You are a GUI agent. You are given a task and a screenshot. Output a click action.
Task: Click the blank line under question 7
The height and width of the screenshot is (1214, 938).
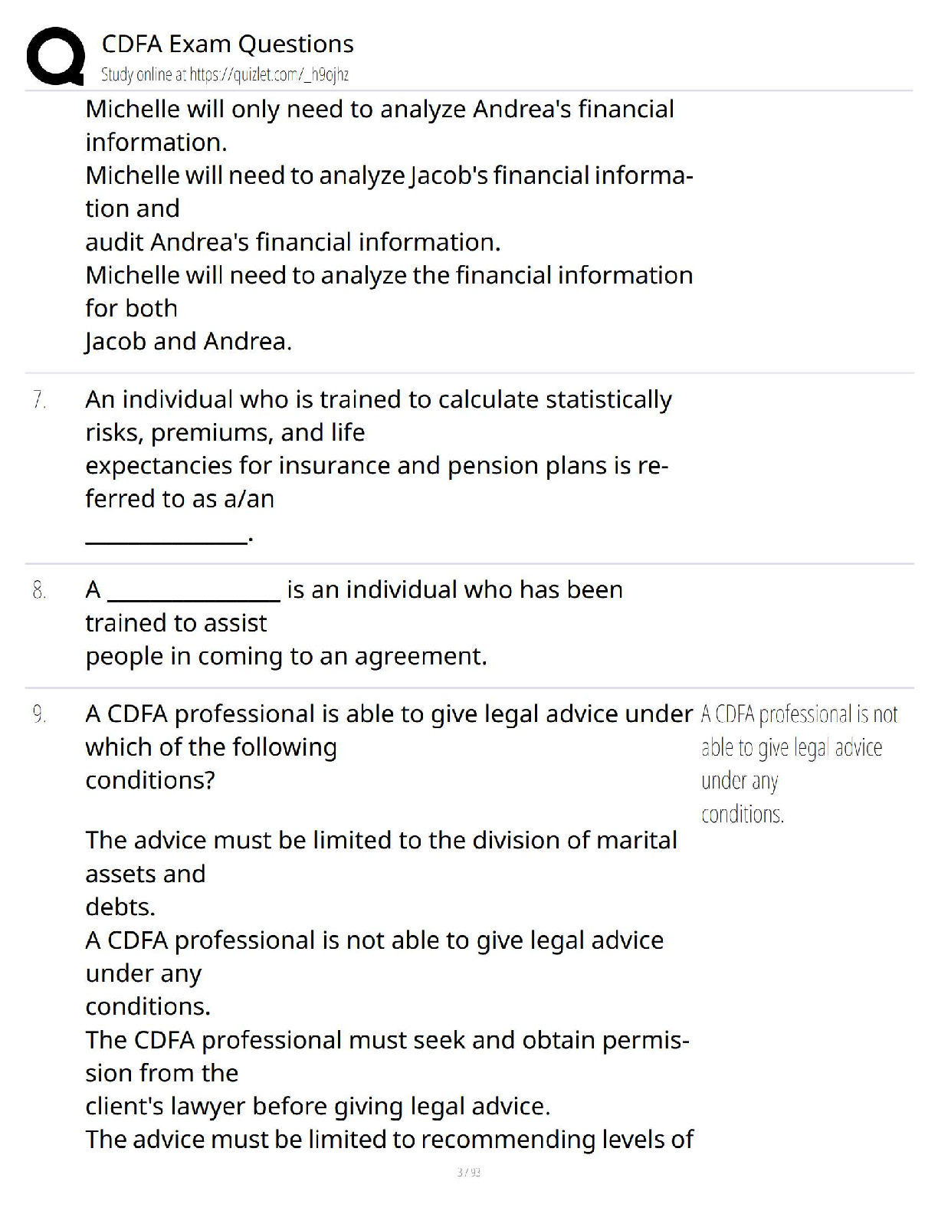166,540
